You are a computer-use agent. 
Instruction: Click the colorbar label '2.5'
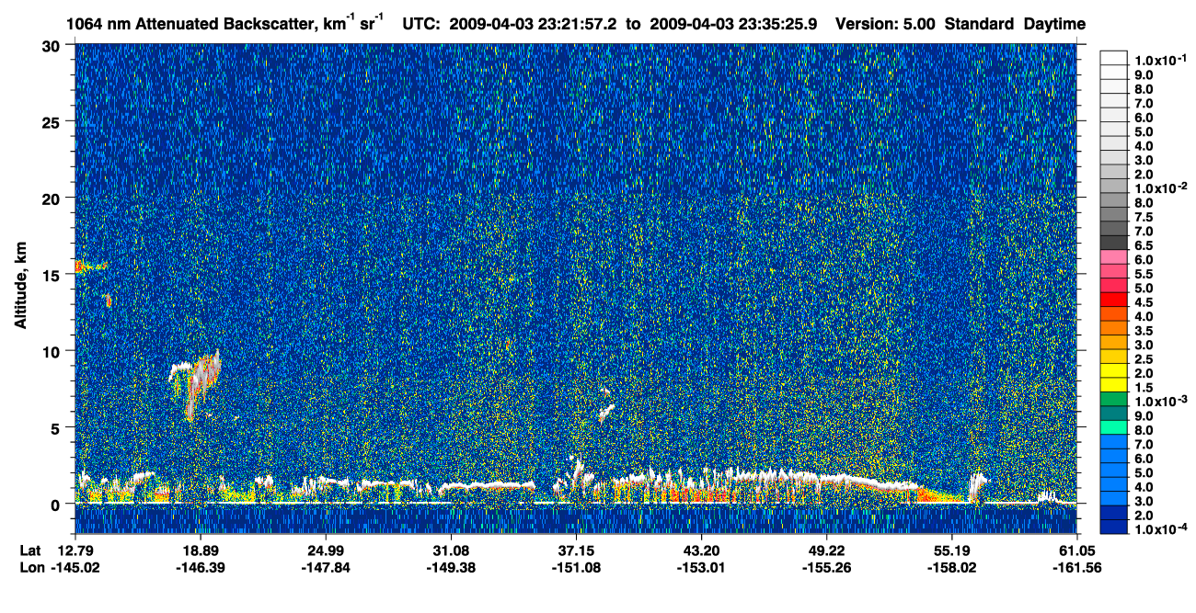(1145, 358)
